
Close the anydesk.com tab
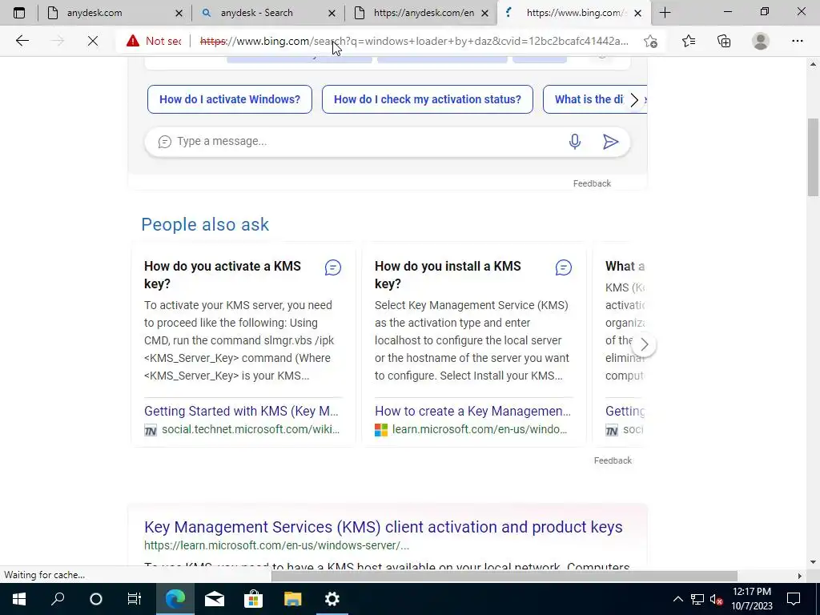[x=179, y=13]
